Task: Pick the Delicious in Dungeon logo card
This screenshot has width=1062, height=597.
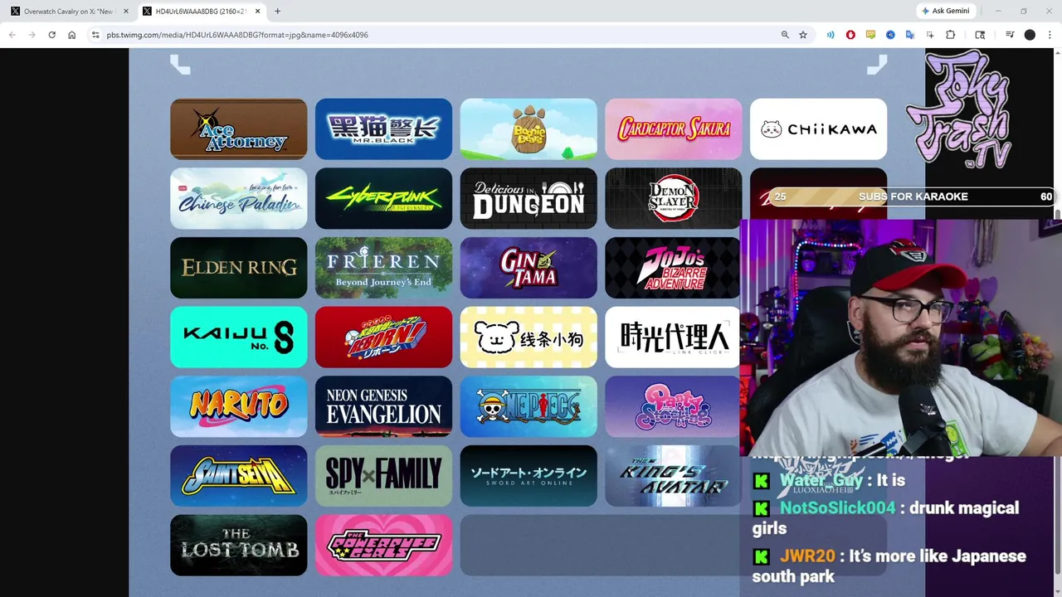Action: tap(529, 198)
